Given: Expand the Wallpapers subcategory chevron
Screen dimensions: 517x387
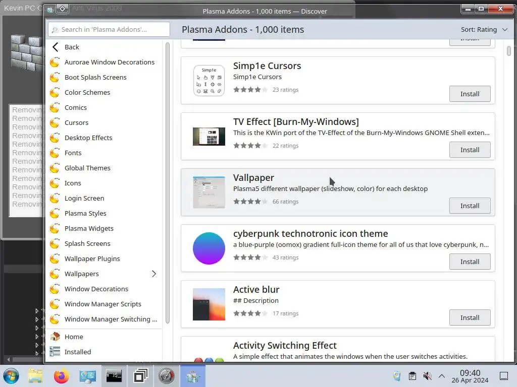Looking at the screenshot, I should pyautogui.click(x=154, y=274).
